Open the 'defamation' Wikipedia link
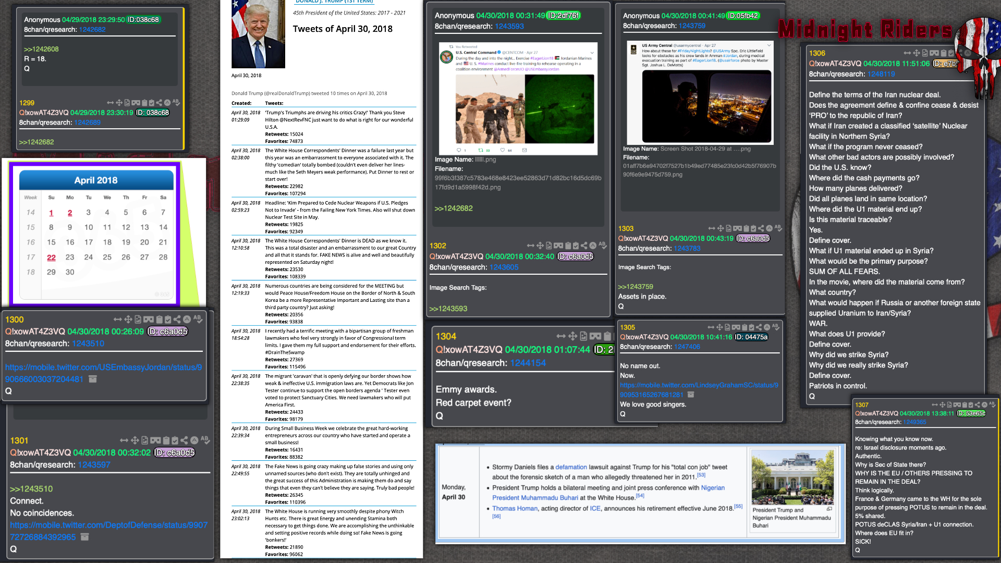Image resolution: width=1001 pixels, height=563 pixels. tap(571, 467)
